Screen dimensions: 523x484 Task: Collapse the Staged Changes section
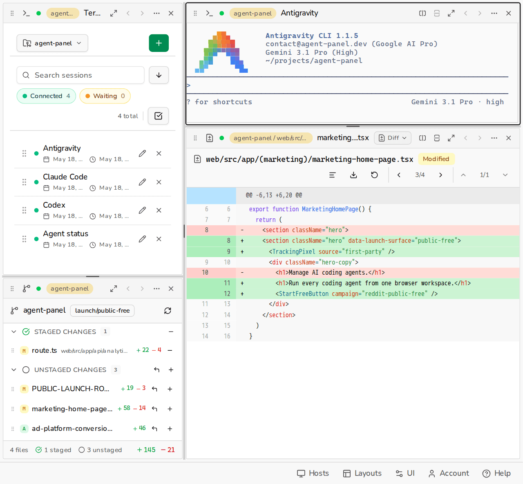click(x=14, y=332)
